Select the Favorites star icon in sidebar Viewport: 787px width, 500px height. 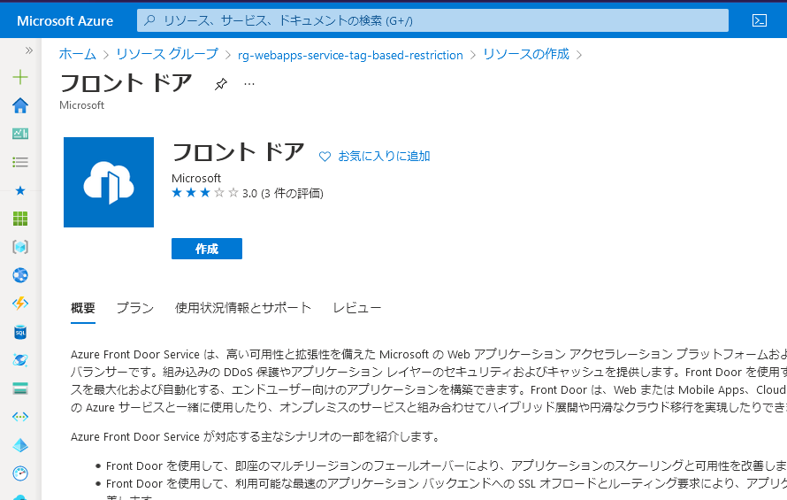20,190
